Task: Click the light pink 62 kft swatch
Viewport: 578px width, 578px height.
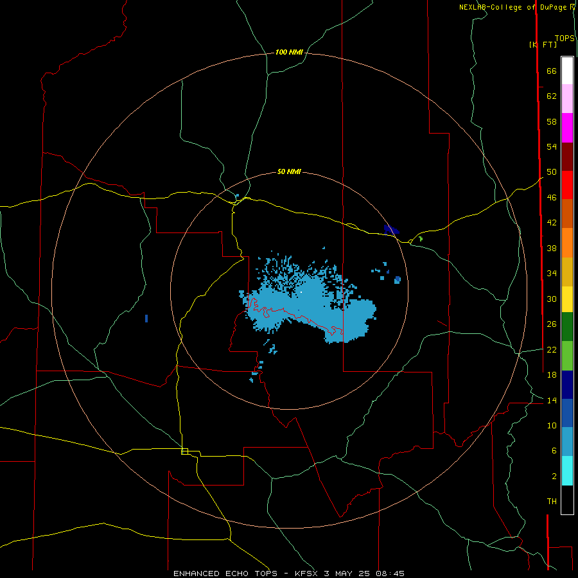Action: (x=567, y=98)
